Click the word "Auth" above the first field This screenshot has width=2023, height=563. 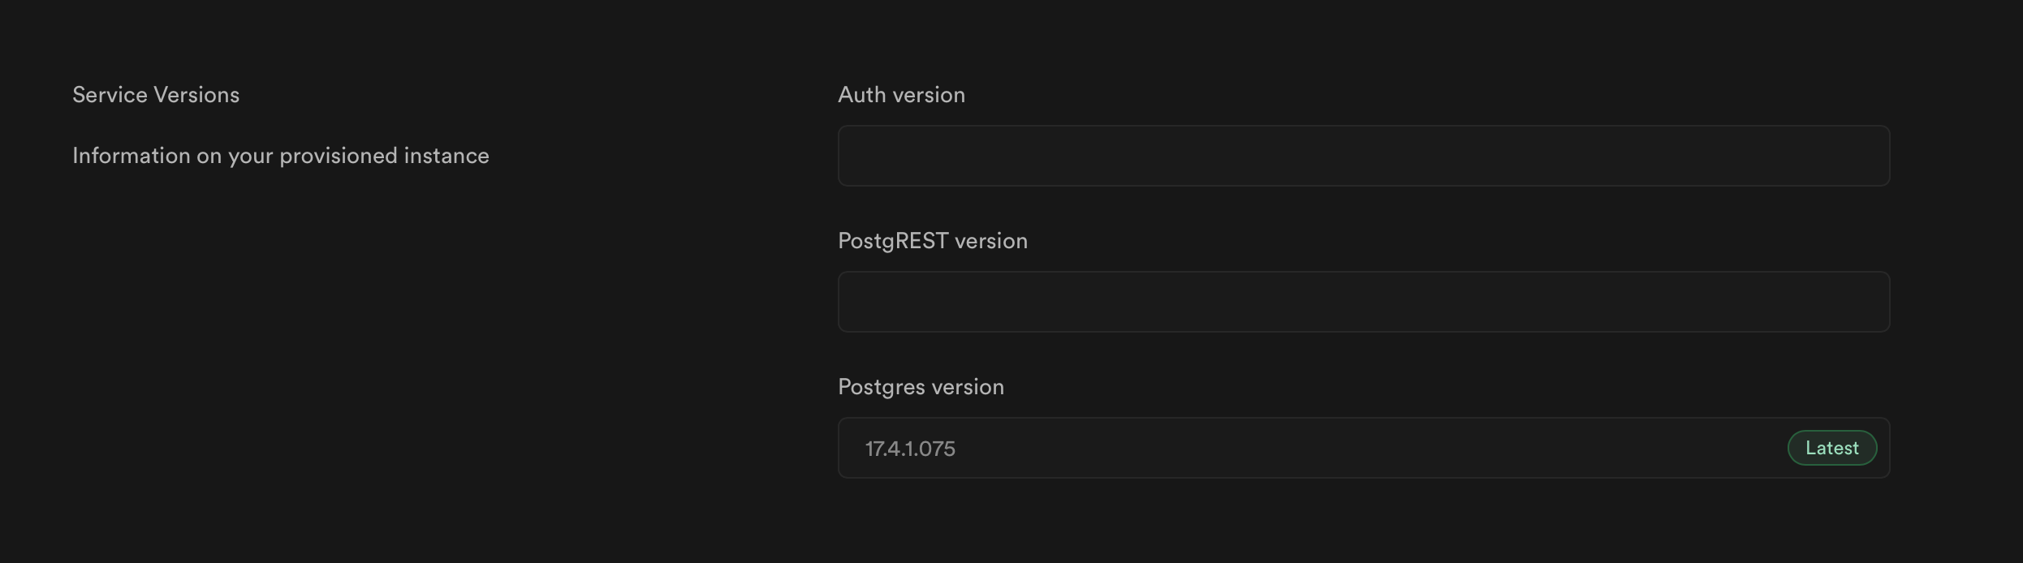click(x=861, y=95)
